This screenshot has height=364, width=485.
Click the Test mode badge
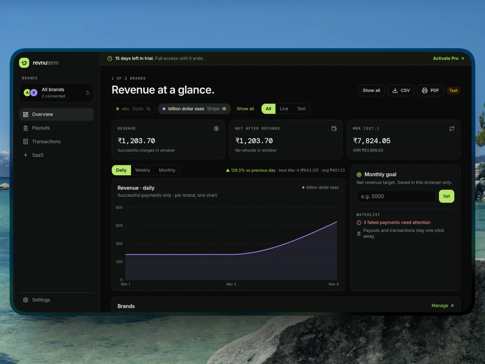tap(453, 90)
